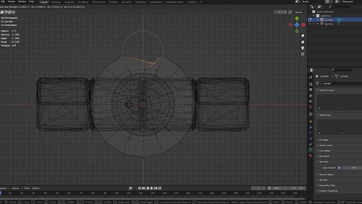Adjust the Auto Smooth angle slider
Viewport: 362px width, 204px height.
(352, 168)
